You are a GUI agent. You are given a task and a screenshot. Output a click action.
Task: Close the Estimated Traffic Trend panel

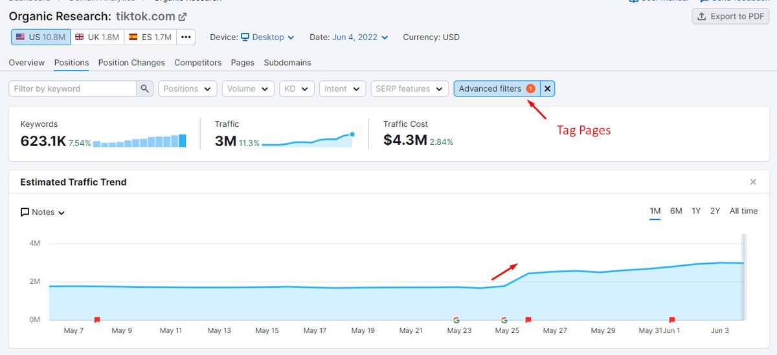753,182
